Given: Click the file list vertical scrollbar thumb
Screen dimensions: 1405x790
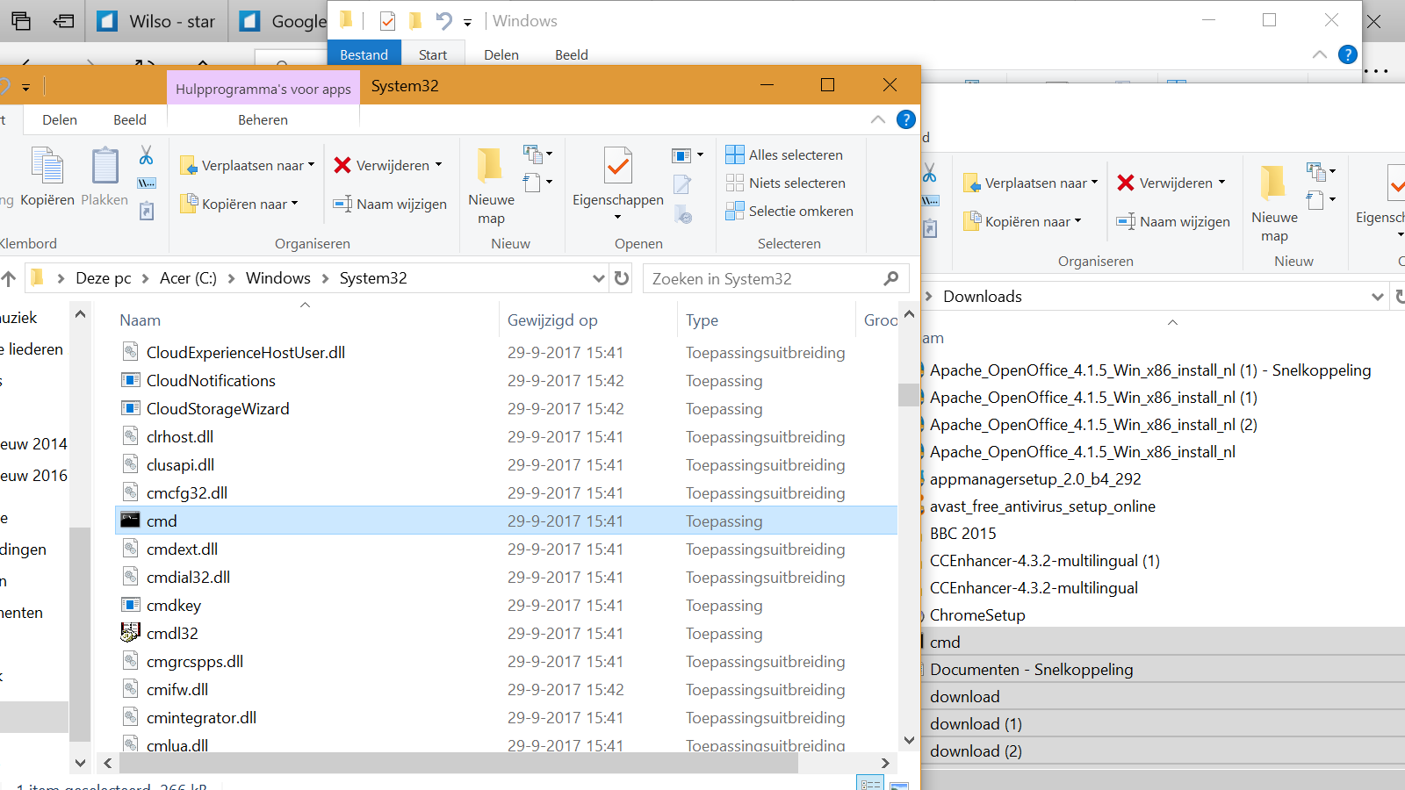Looking at the screenshot, I should [x=909, y=394].
